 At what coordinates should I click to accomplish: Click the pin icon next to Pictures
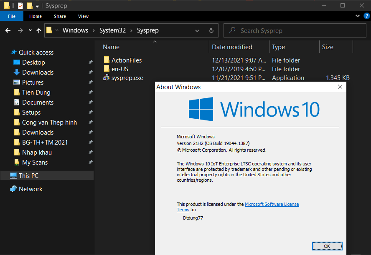[90, 82]
